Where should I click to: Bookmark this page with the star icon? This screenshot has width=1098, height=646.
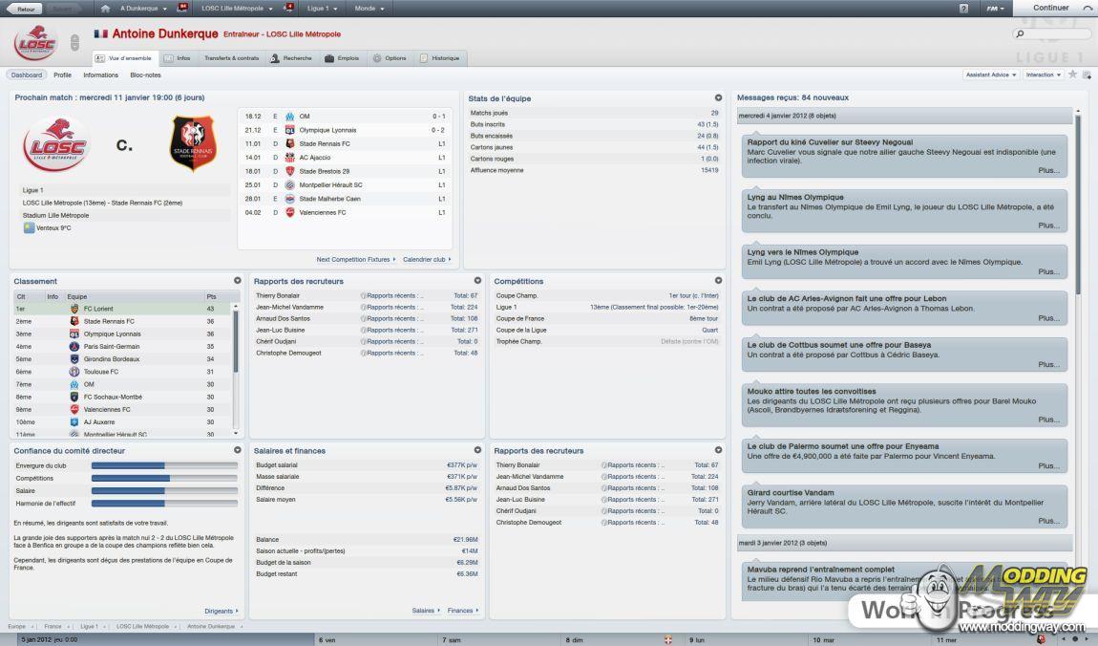click(1072, 75)
